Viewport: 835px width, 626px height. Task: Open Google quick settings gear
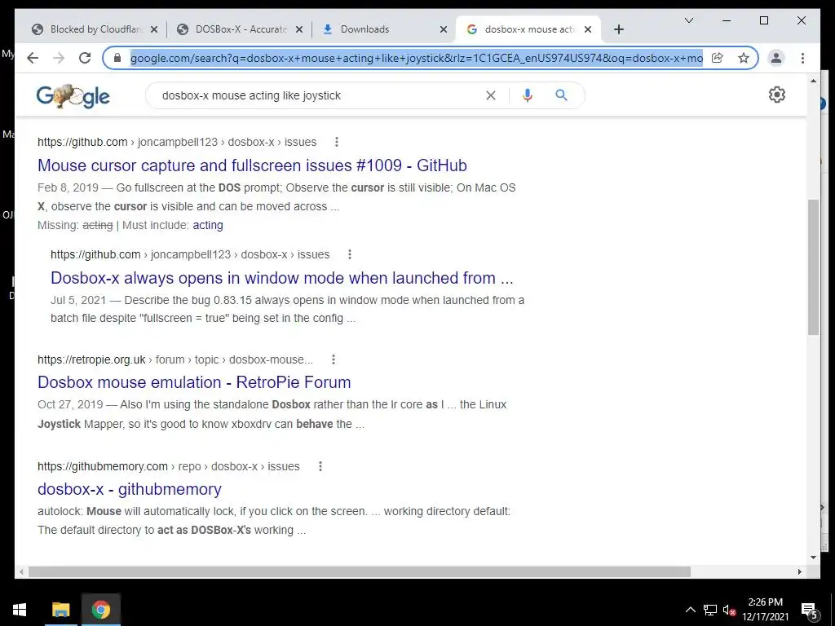pyautogui.click(x=777, y=95)
